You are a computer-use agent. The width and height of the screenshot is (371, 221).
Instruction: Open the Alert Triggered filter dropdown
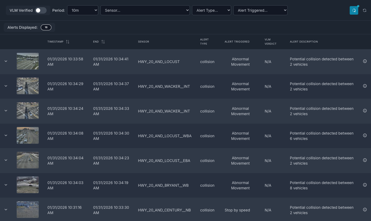coord(260,10)
